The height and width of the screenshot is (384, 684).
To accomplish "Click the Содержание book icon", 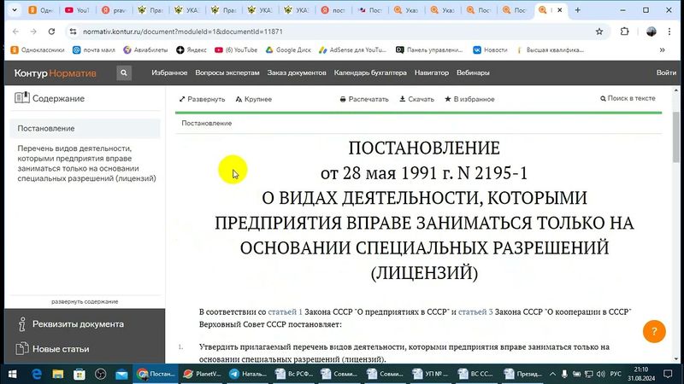I will tap(22, 98).
